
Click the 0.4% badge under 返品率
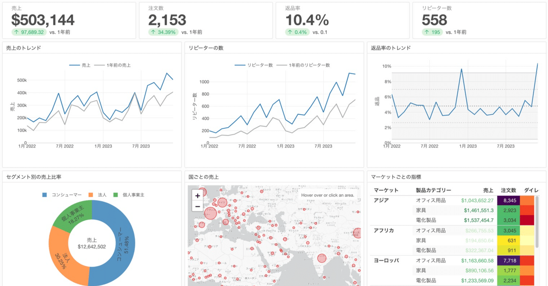[x=297, y=32]
